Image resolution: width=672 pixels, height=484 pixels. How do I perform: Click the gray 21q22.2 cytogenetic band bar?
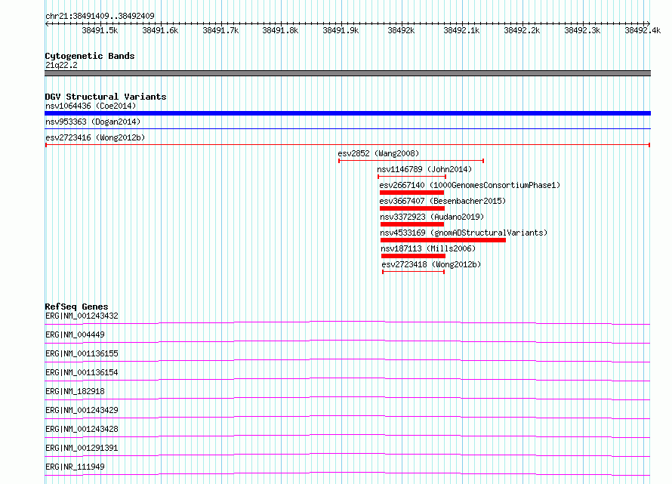click(x=347, y=73)
